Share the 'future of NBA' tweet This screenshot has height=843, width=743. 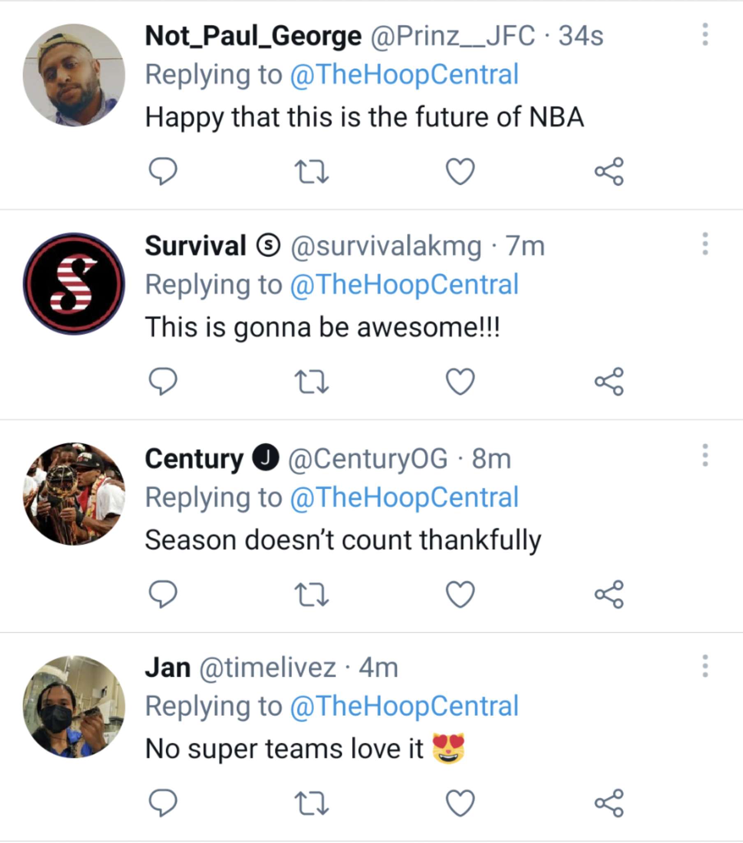pyautogui.click(x=609, y=171)
